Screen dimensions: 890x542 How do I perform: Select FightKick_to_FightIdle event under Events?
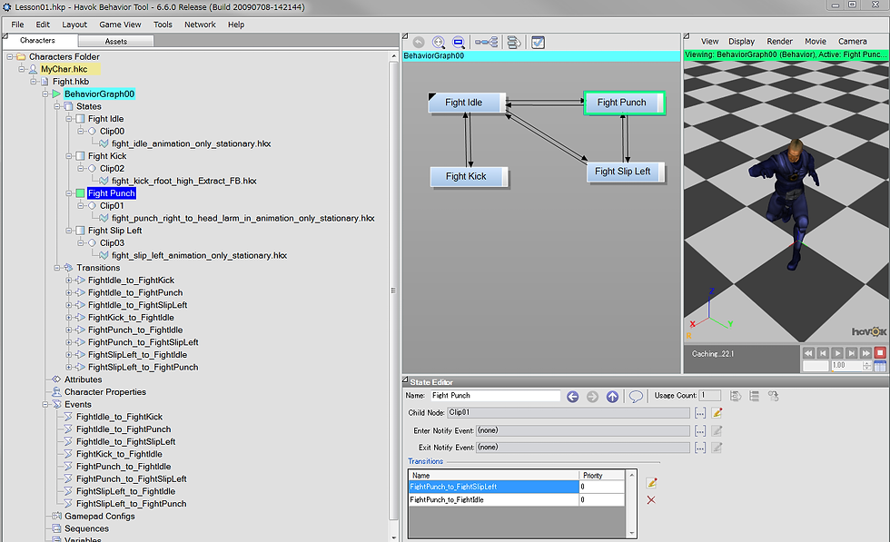pyautogui.click(x=119, y=454)
